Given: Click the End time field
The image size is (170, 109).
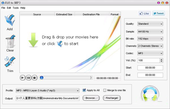Looking at the screenshot, I should point(150,75).
